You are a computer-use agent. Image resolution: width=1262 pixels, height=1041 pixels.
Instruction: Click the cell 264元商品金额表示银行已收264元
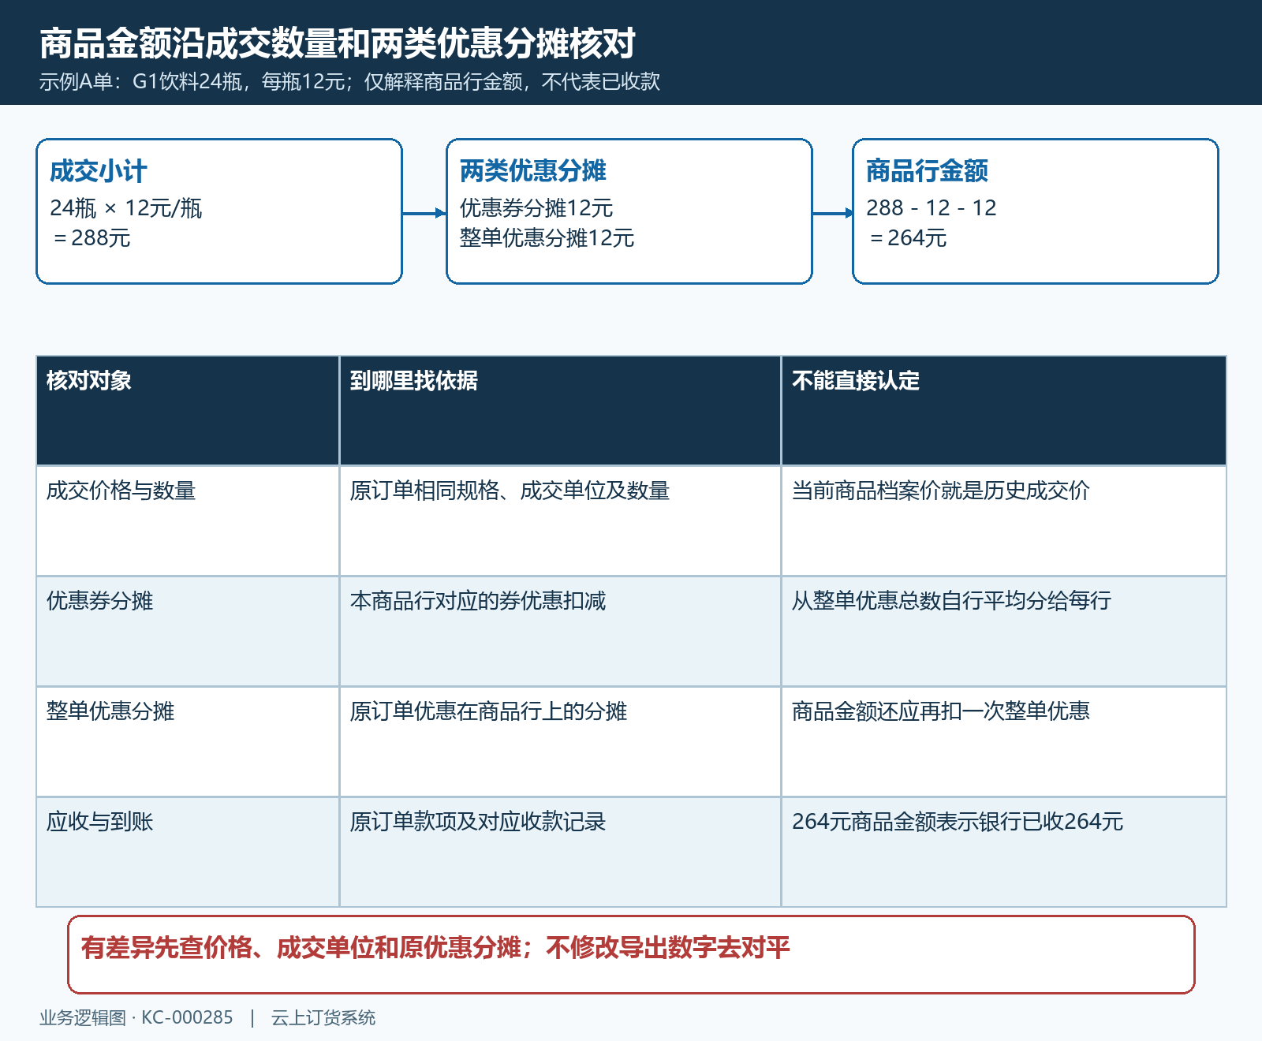point(1003,853)
